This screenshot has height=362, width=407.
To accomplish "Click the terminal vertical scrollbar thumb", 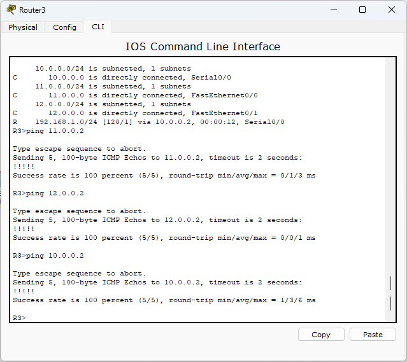I will pos(390,293).
